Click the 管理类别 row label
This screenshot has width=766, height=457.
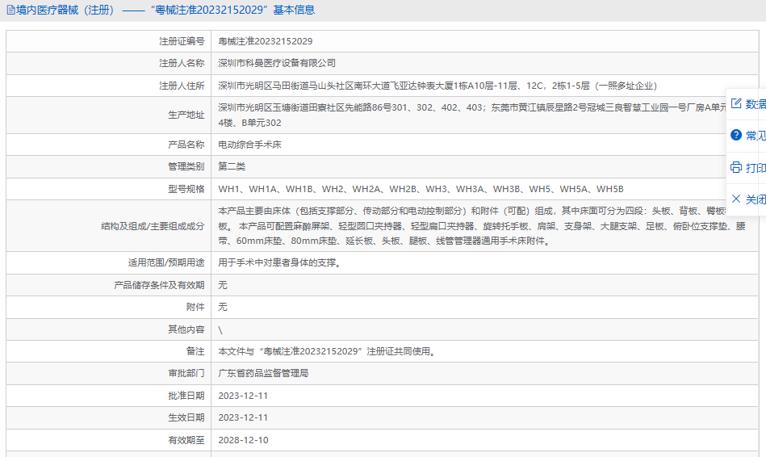point(186,166)
